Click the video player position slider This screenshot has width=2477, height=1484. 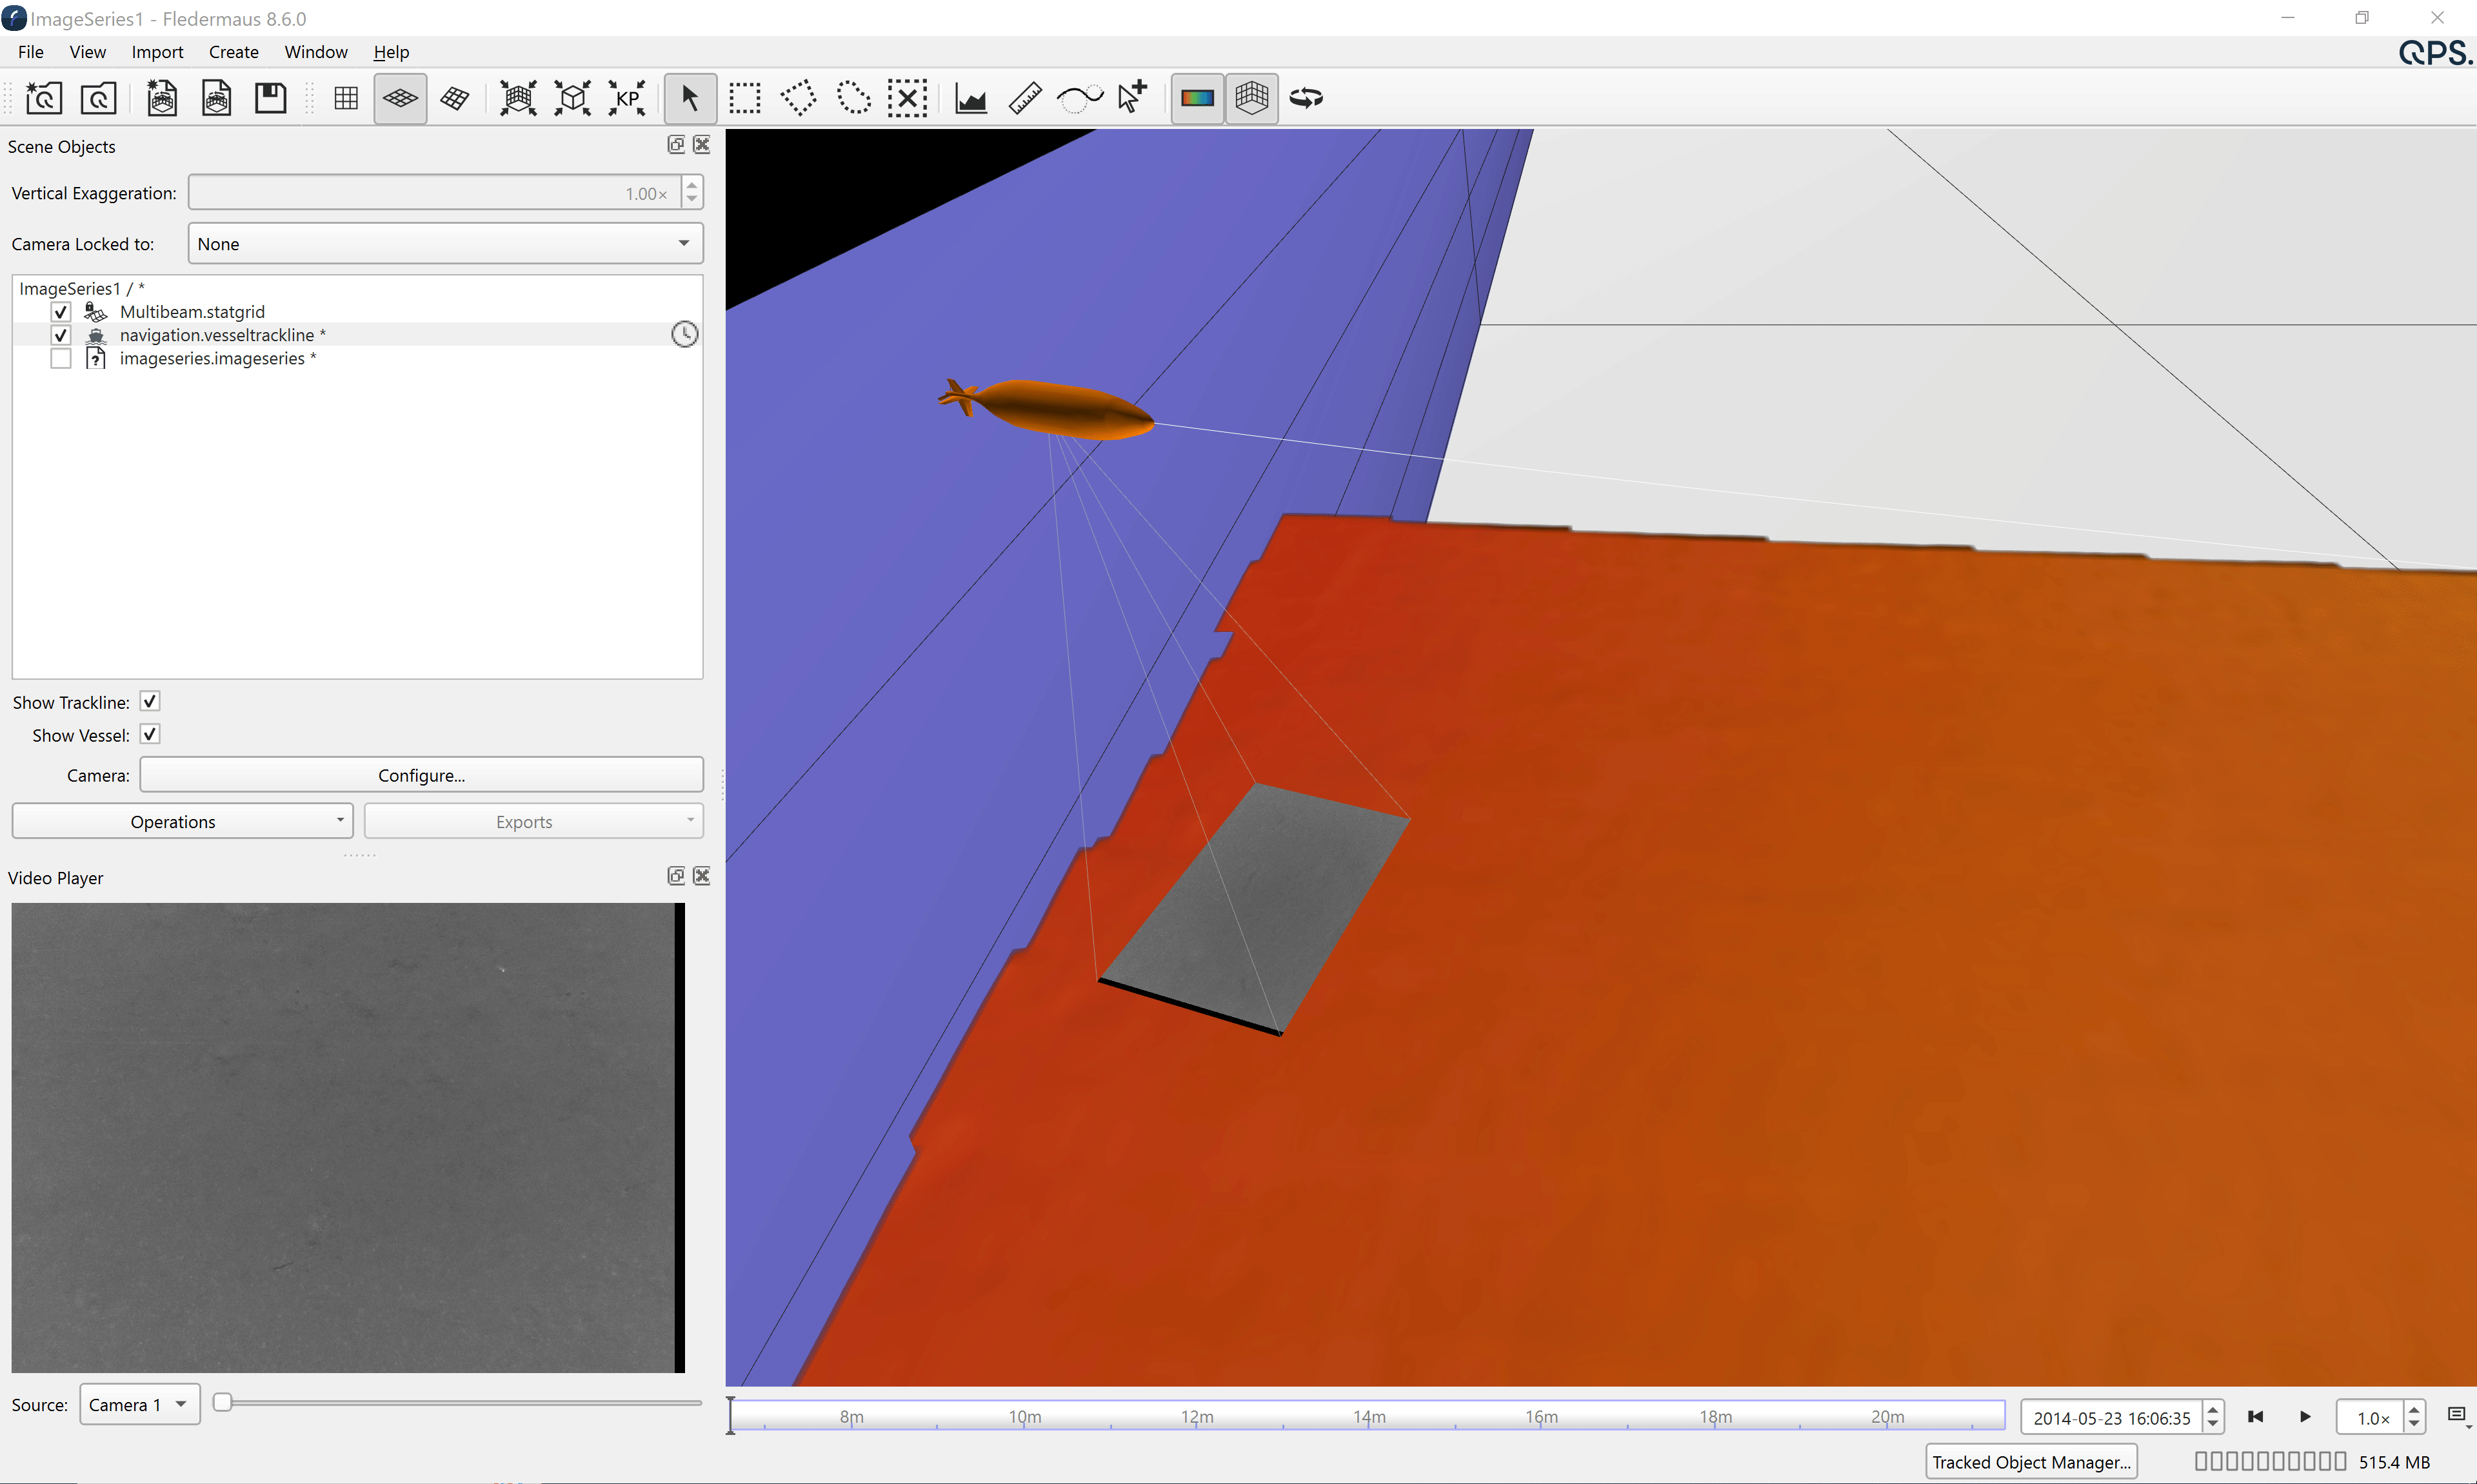point(460,1403)
